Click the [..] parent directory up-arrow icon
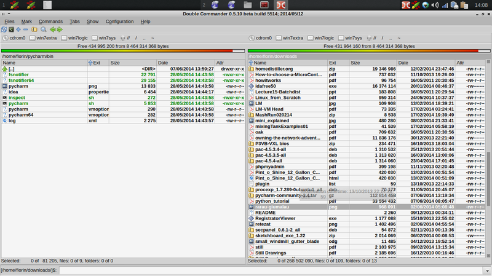The width and height of the screenshot is (492, 276). [5, 69]
